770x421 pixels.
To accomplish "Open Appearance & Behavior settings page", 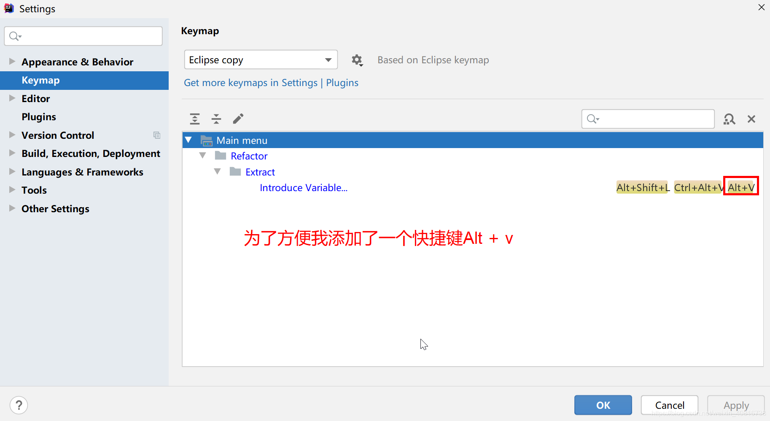I will (78, 62).
